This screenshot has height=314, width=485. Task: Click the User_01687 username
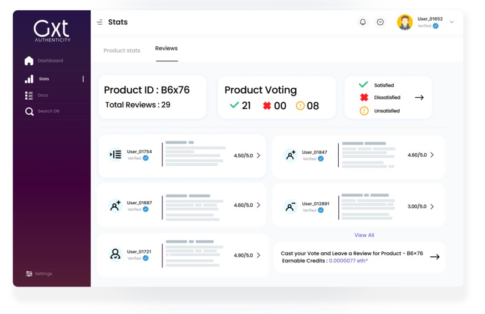coord(139,203)
